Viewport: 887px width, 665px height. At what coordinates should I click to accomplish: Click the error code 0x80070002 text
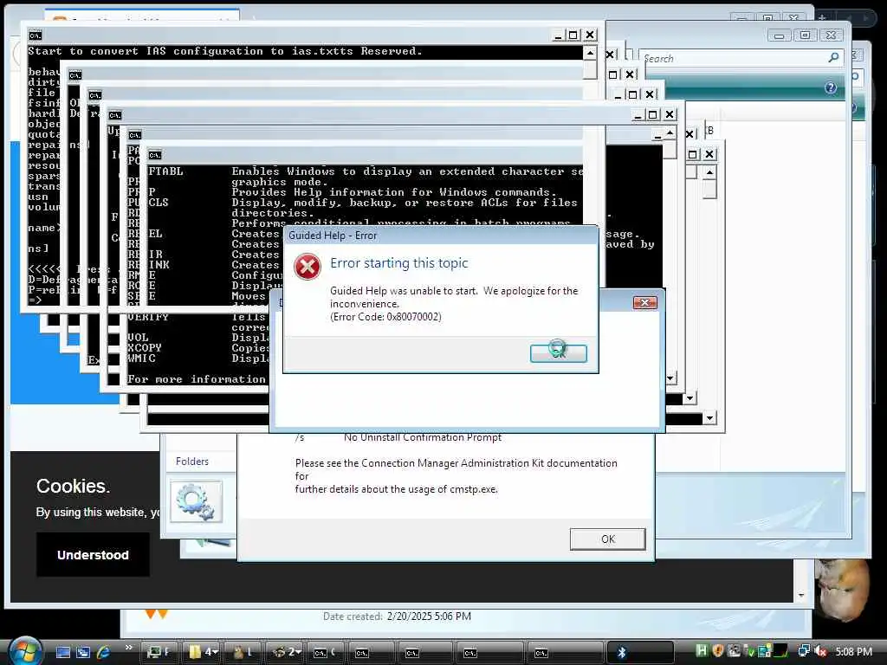point(385,317)
